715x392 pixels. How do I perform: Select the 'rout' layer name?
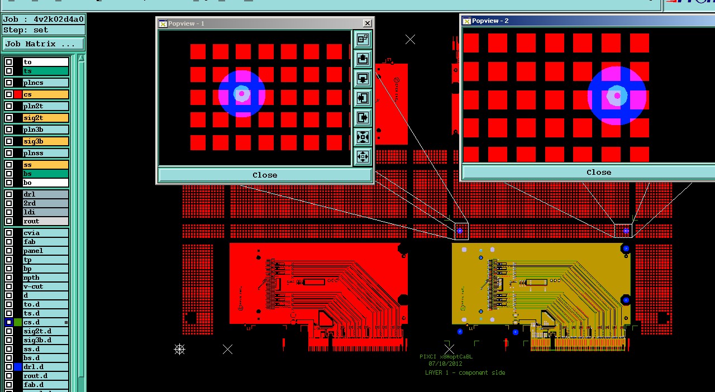[x=46, y=221]
